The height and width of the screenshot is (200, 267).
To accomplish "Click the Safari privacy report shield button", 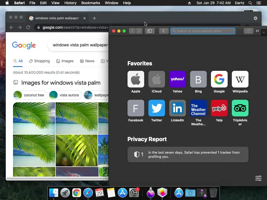I will 164,31.
